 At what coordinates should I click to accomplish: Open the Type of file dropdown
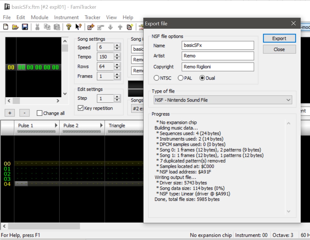pos(223,100)
